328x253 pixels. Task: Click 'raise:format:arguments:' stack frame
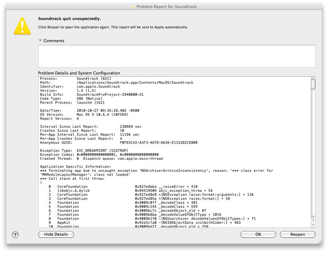[x=151, y=195]
